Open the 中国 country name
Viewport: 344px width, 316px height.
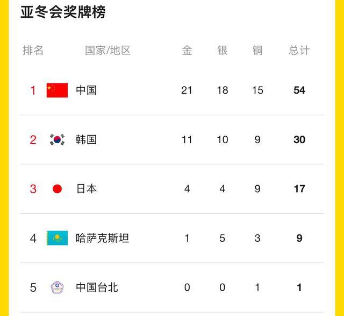point(86,90)
